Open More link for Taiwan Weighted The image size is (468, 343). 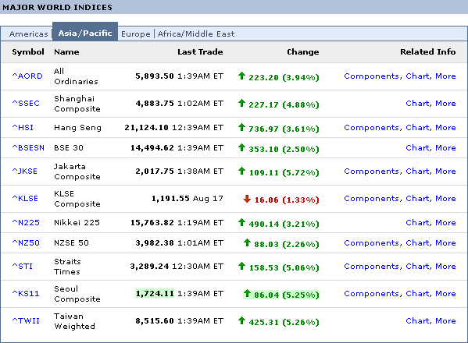point(445,320)
